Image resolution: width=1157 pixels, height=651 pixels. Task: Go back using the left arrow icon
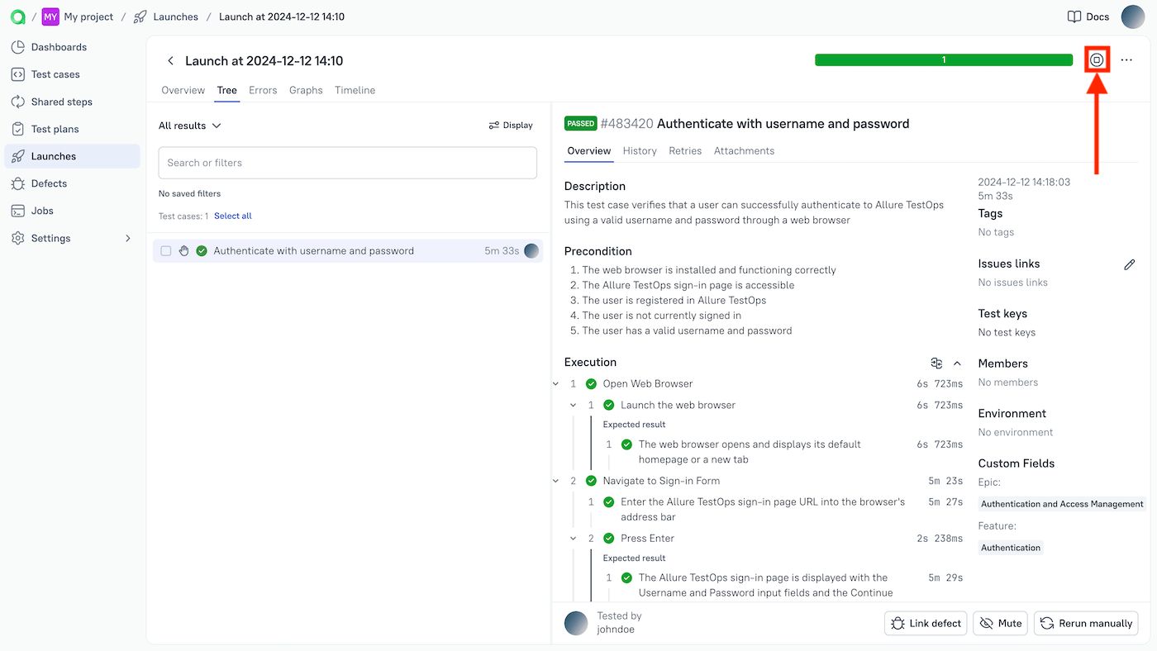170,61
